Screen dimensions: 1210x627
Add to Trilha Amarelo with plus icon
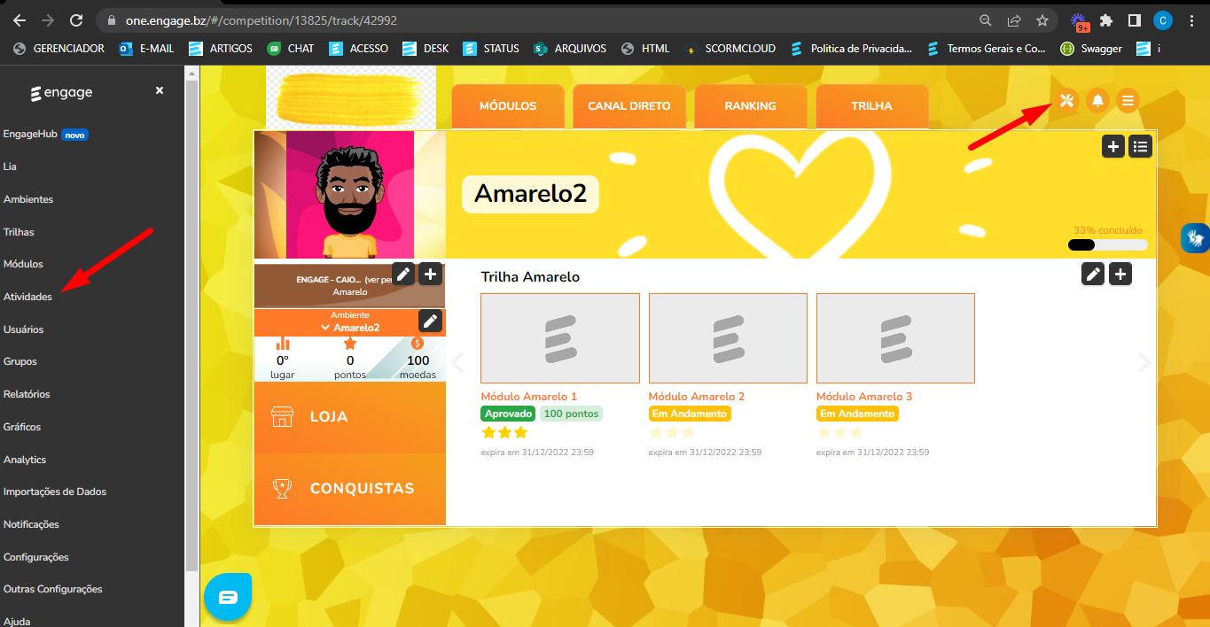click(x=1120, y=275)
